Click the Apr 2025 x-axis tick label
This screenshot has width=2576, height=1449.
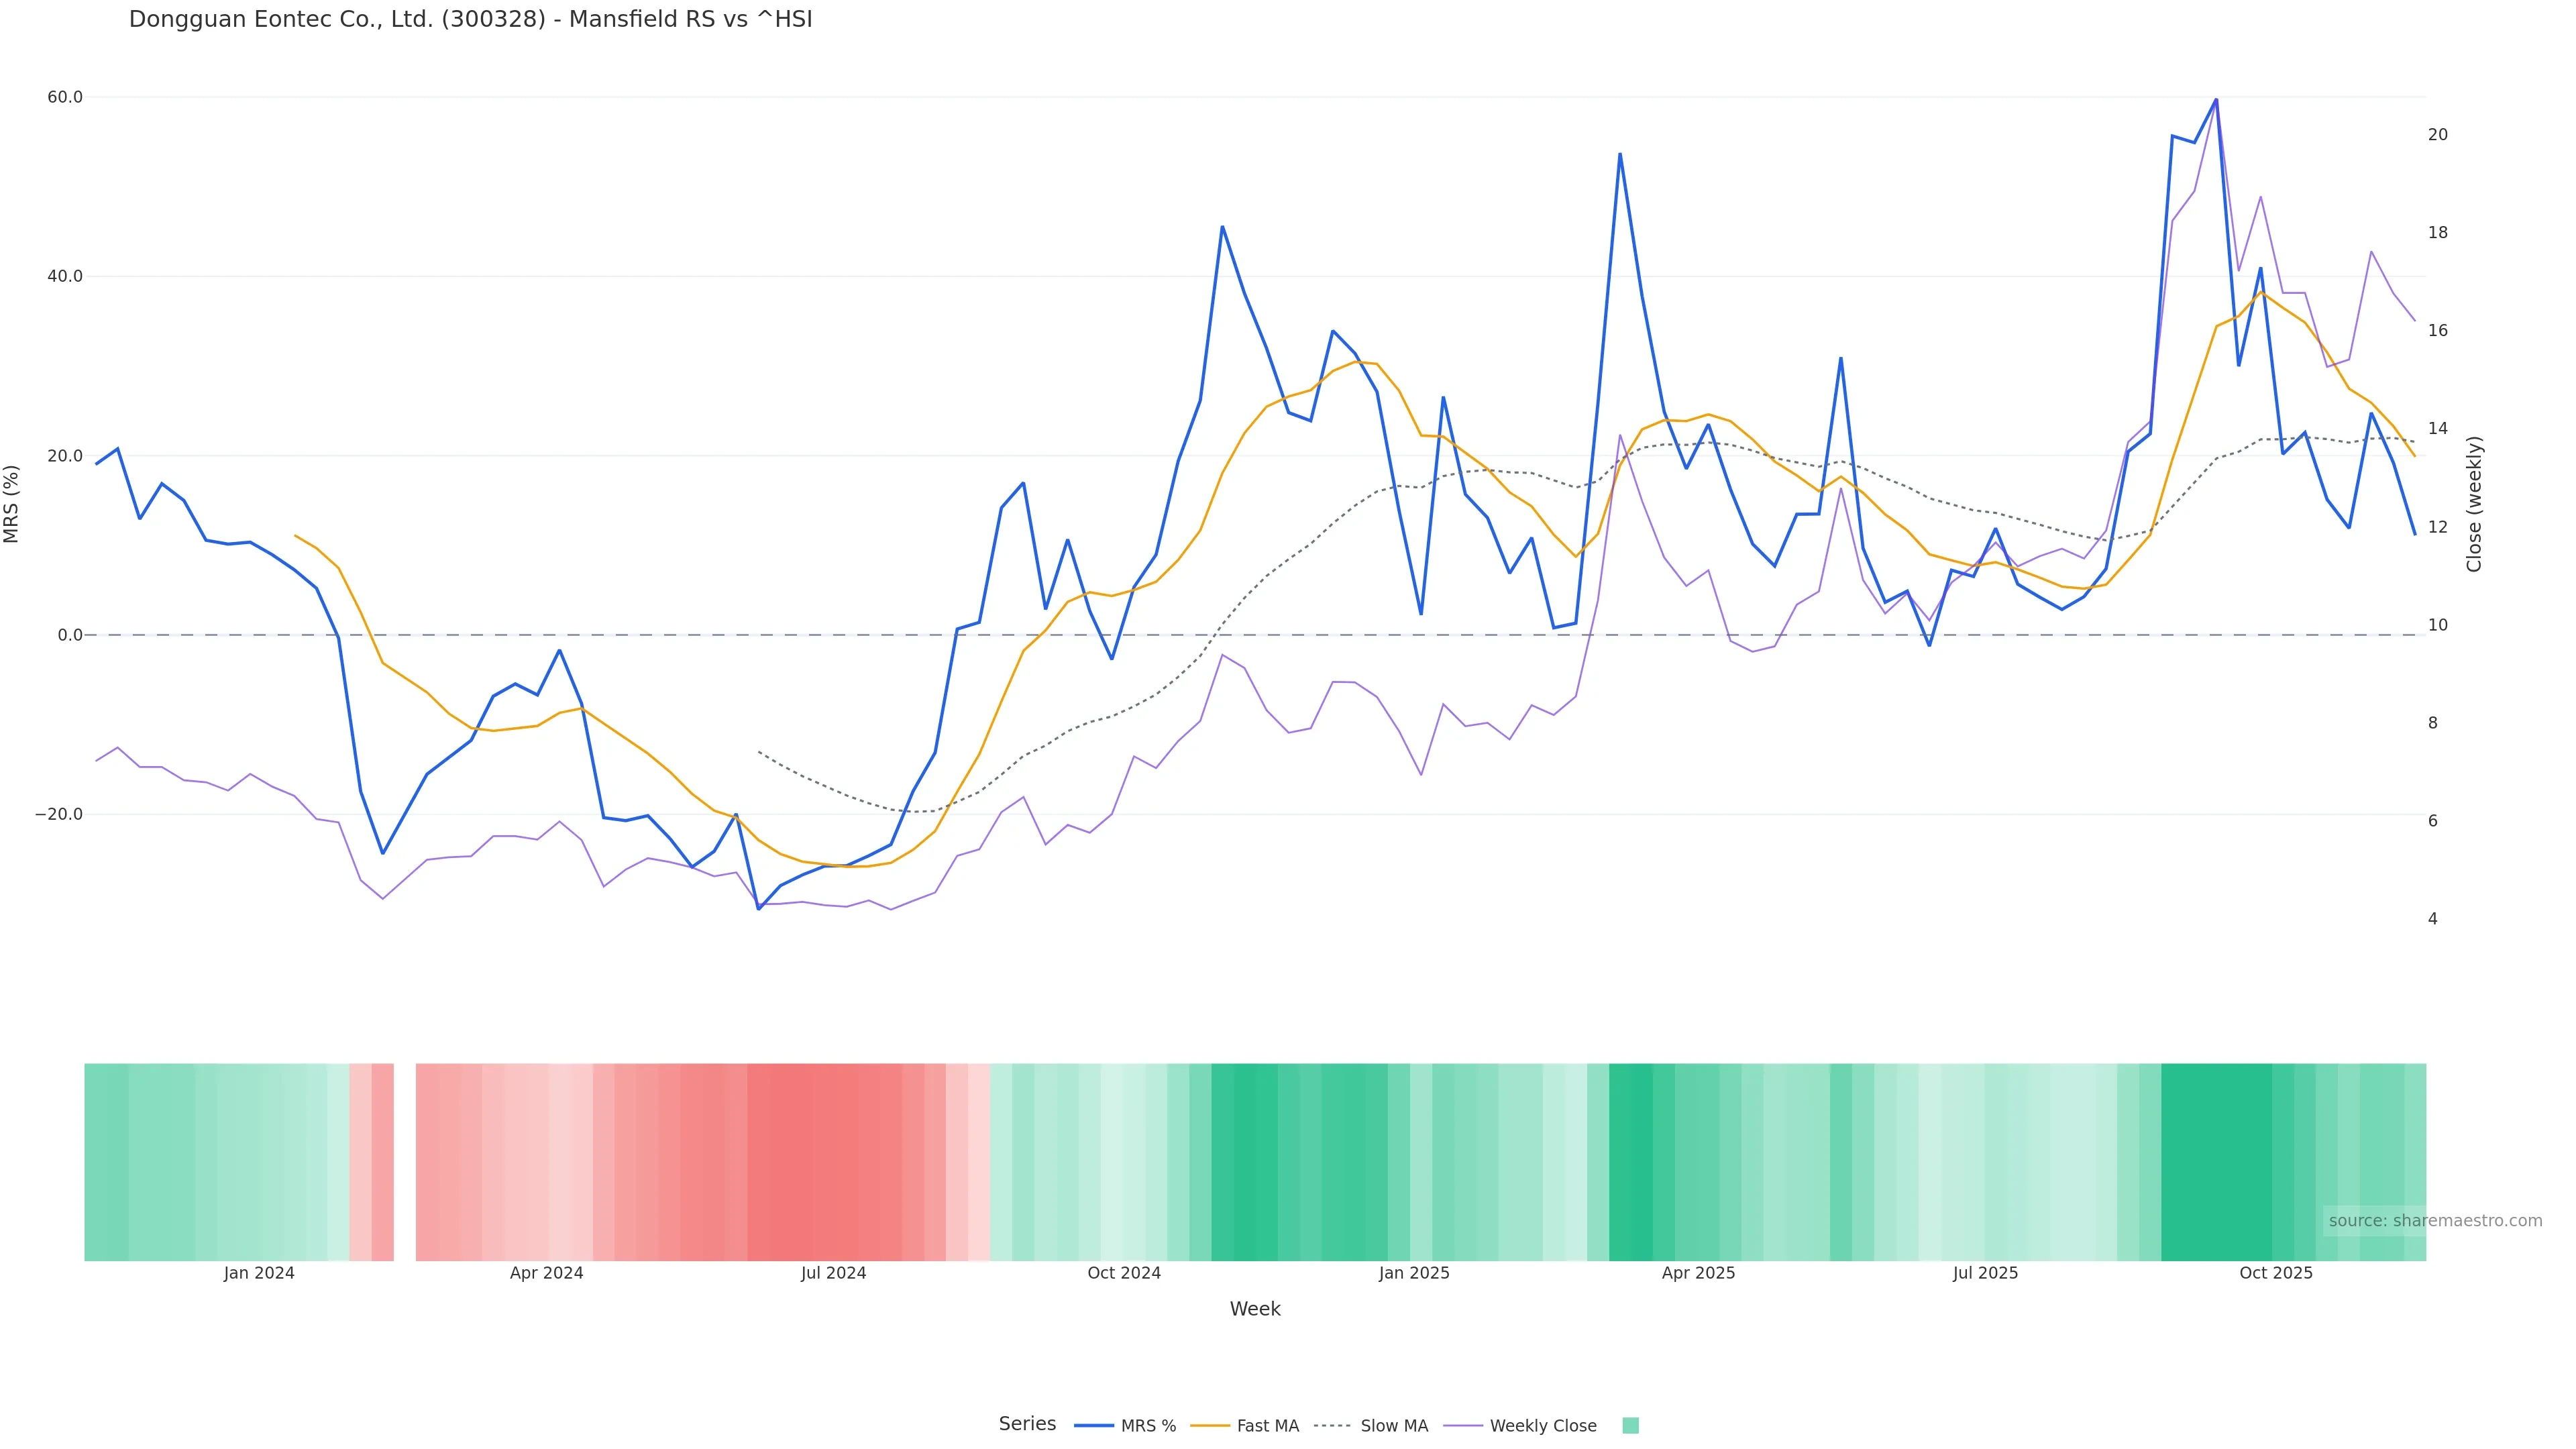pos(1698,1273)
